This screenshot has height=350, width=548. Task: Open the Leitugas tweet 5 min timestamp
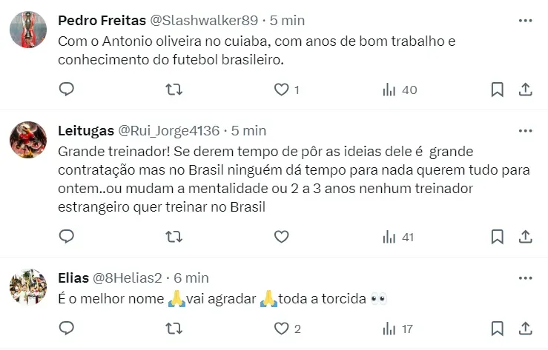(x=248, y=131)
